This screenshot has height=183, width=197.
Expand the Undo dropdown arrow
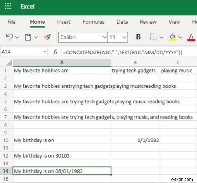[17, 37]
